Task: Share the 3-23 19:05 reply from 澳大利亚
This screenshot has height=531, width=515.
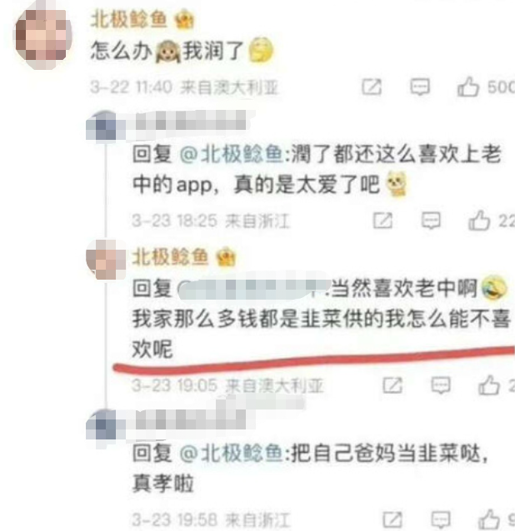Action: tap(392, 385)
